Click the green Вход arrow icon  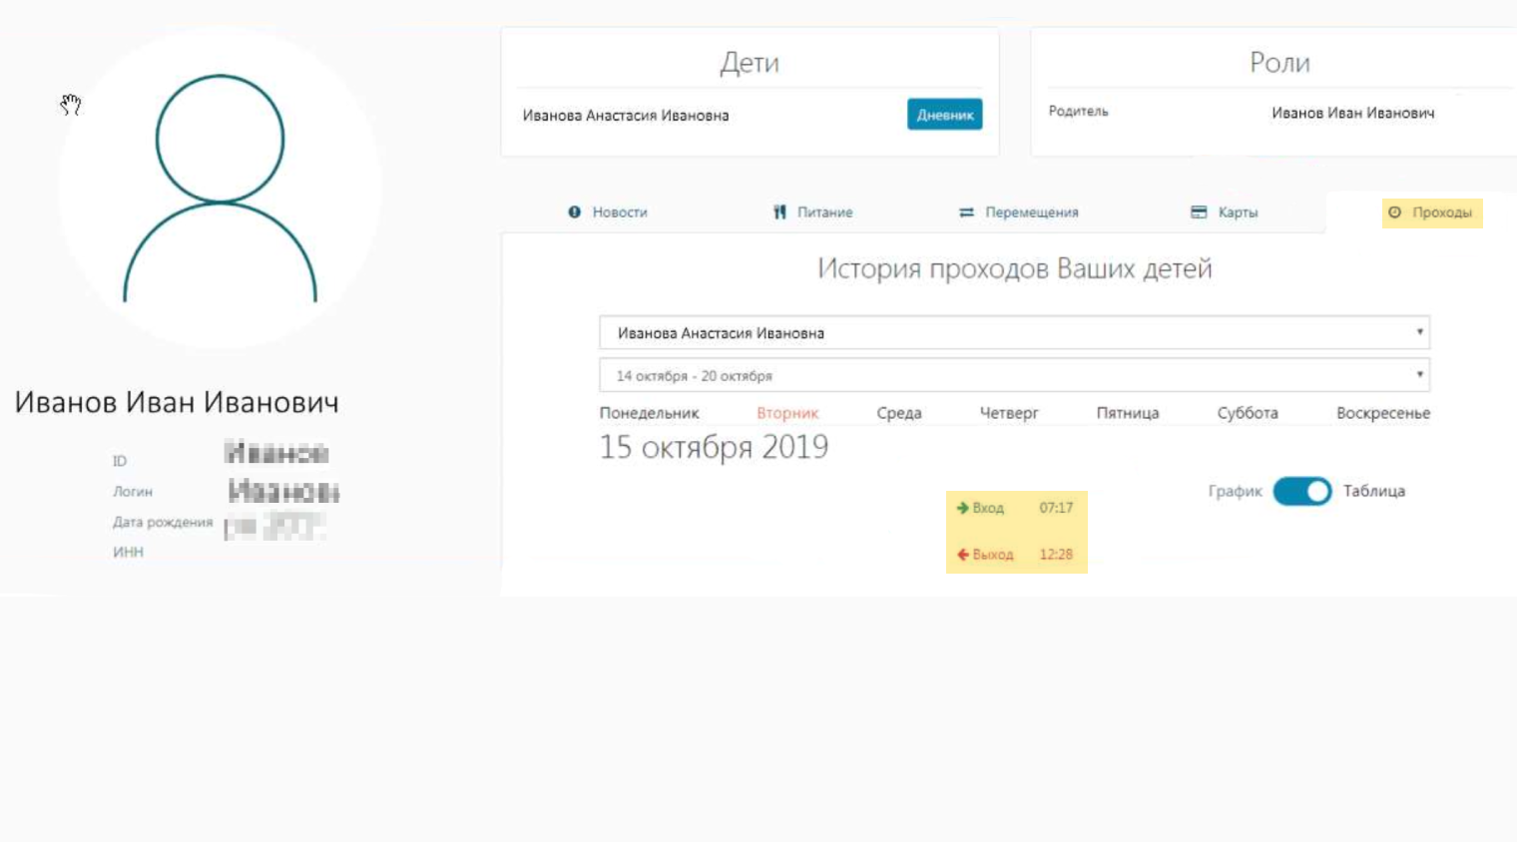point(962,508)
